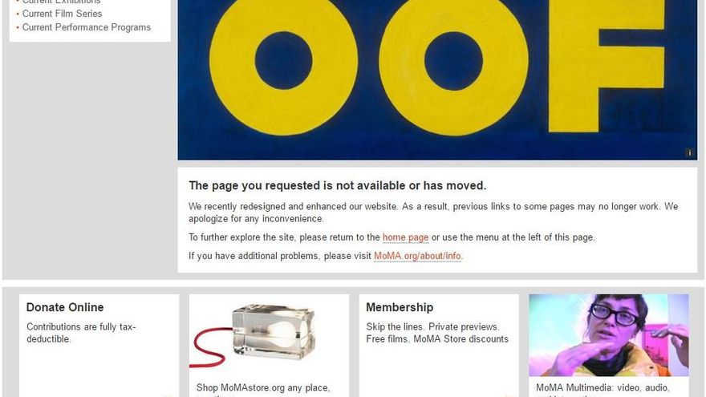This screenshot has width=706, height=397.
Task: Open the MoMA Multimedia video thumbnail
Action: tap(609, 335)
